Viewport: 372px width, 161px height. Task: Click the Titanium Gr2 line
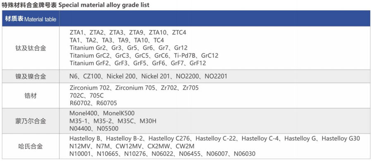[129, 48]
